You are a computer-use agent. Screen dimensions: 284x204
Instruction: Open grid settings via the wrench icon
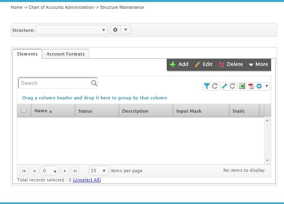point(225,86)
